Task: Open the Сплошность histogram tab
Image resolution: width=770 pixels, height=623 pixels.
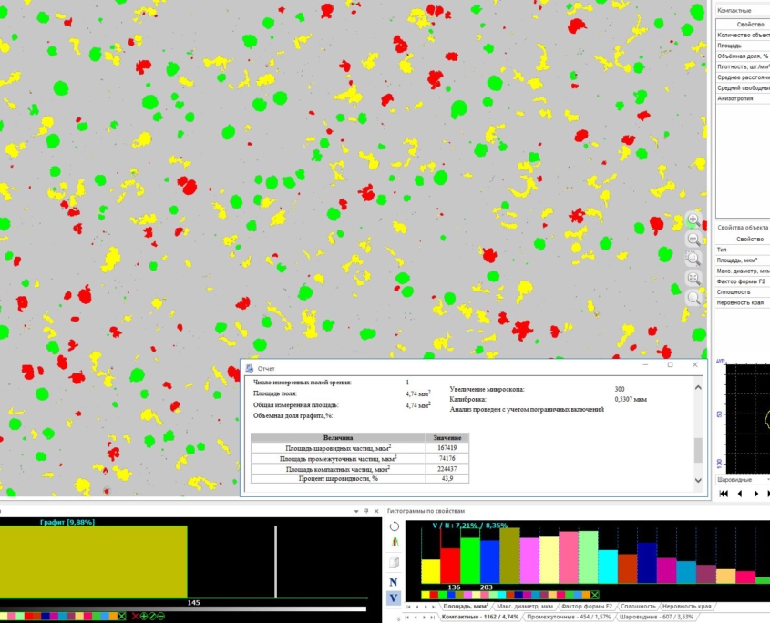Action: click(x=638, y=607)
